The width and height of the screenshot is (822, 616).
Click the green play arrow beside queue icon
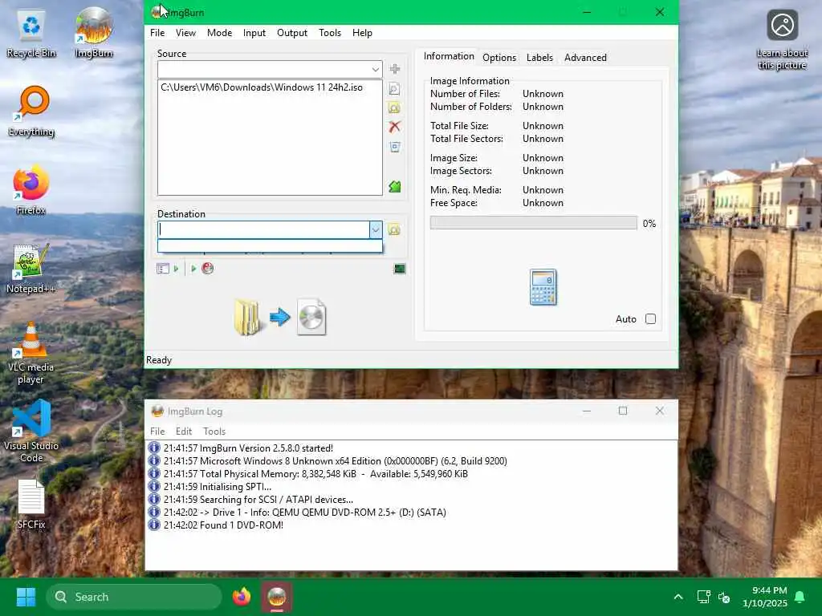[176, 269]
